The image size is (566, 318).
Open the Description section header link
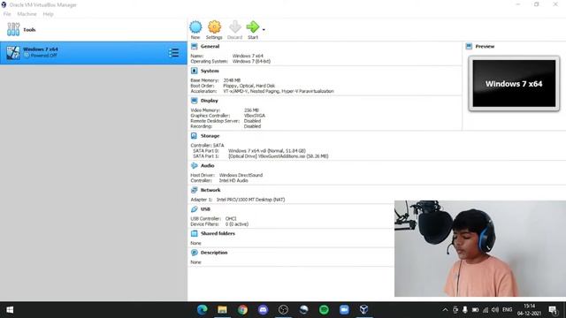point(214,253)
